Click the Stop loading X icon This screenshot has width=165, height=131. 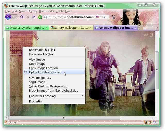(x=28, y=17)
